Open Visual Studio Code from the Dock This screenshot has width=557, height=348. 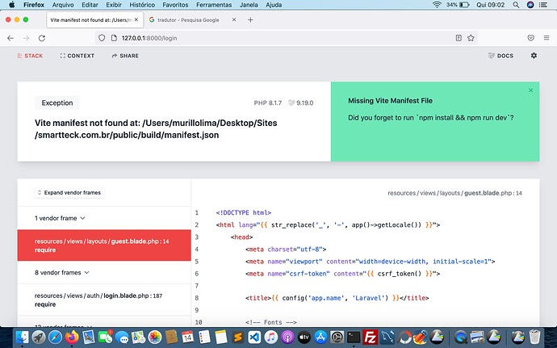(254, 337)
